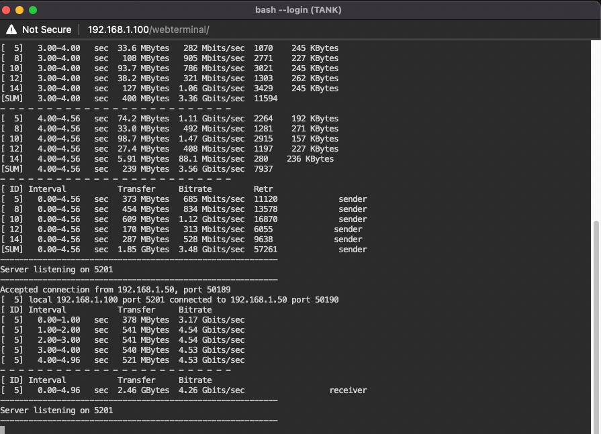
Task: Click '3.36 Gbits/sec' in the 3.00-4.00 SUM row
Action: (212, 99)
